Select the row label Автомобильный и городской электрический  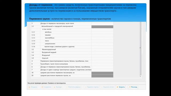coord(57,26)
